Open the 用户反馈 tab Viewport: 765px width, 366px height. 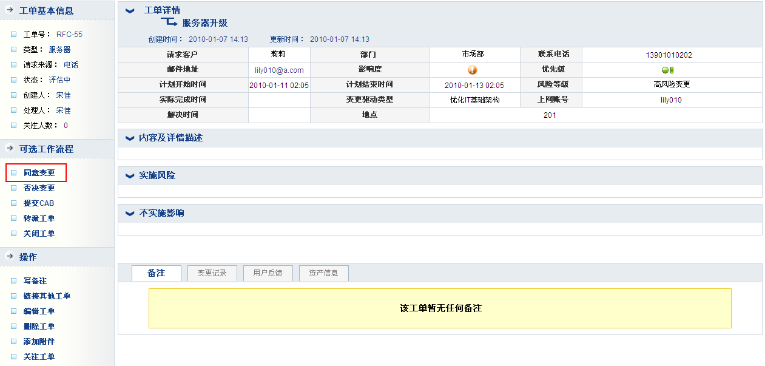coord(268,273)
